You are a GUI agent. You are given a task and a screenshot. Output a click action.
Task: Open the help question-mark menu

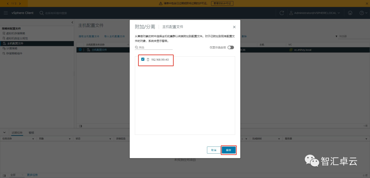click(x=363, y=13)
